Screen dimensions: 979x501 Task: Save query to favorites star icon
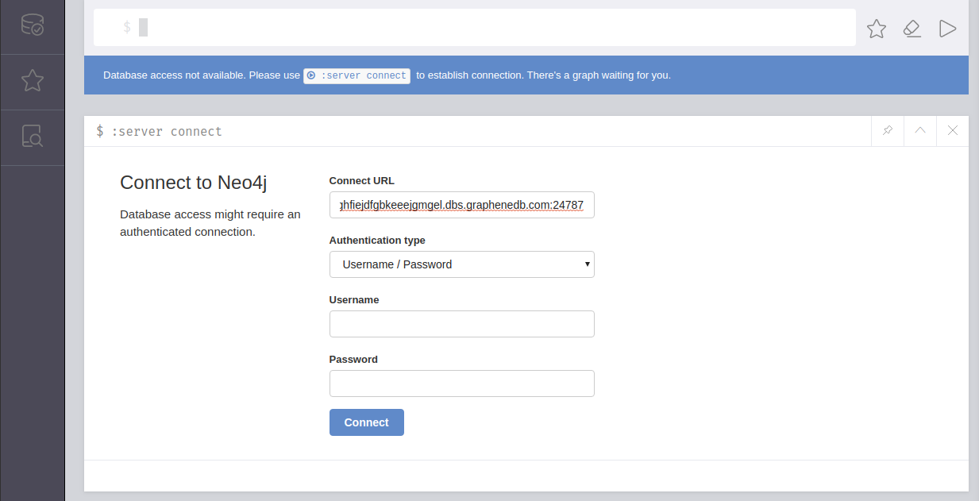[877, 29]
